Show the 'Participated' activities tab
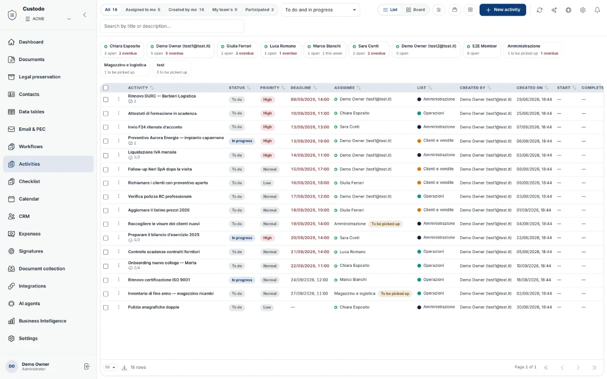Image resolution: width=607 pixels, height=379 pixels. coord(259,10)
